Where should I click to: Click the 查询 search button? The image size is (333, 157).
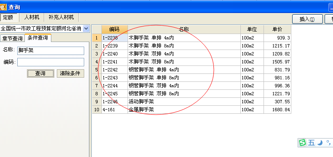pyautogui.click(x=40, y=73)
